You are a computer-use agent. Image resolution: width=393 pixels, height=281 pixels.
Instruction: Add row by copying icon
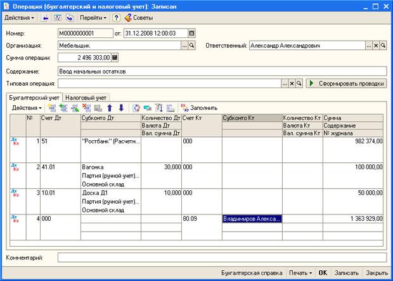[x=63, y=108]
